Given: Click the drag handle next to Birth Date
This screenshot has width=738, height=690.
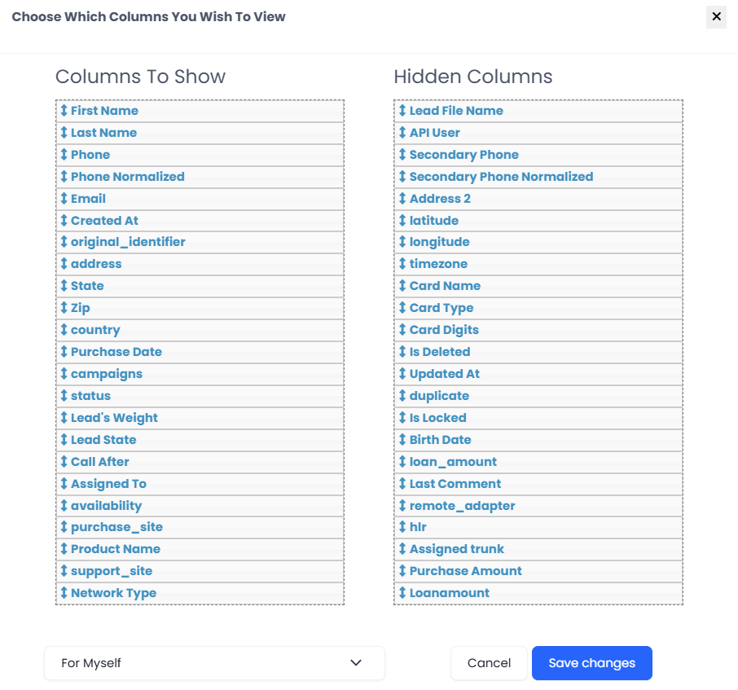Looking at the screenshot, I should click(402, 439).
